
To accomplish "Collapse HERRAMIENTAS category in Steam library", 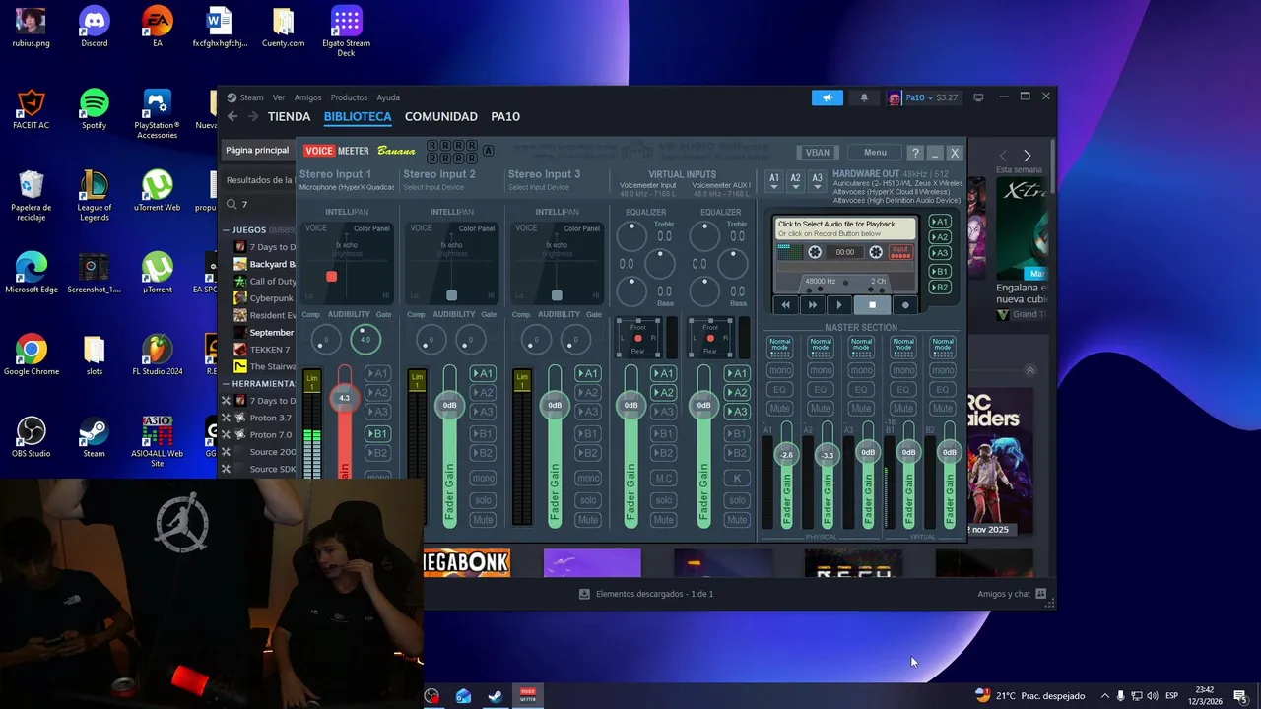I will pyautogui.click(x=227, y=384).
